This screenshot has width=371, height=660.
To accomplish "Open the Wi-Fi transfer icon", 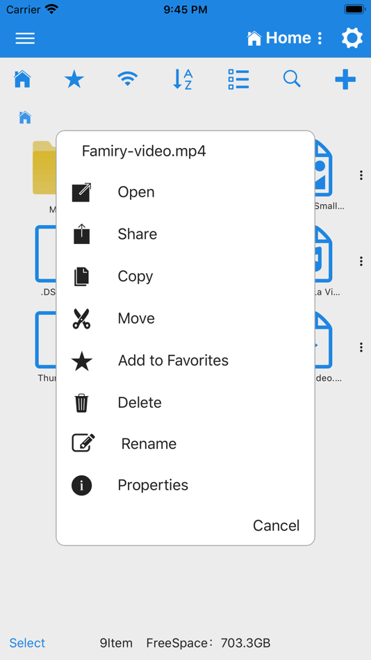I will [128, 79].
